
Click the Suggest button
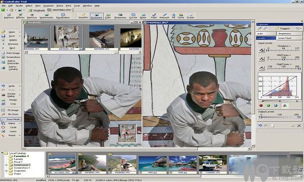coord(283,28)
